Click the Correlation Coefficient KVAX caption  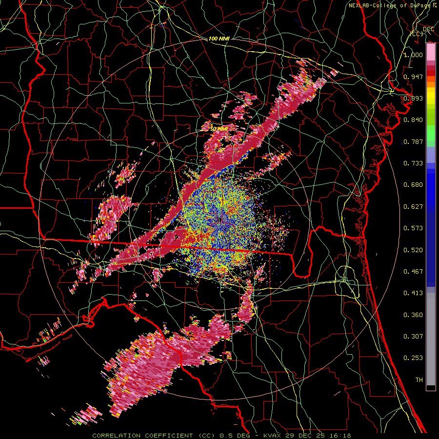(221, 436)
